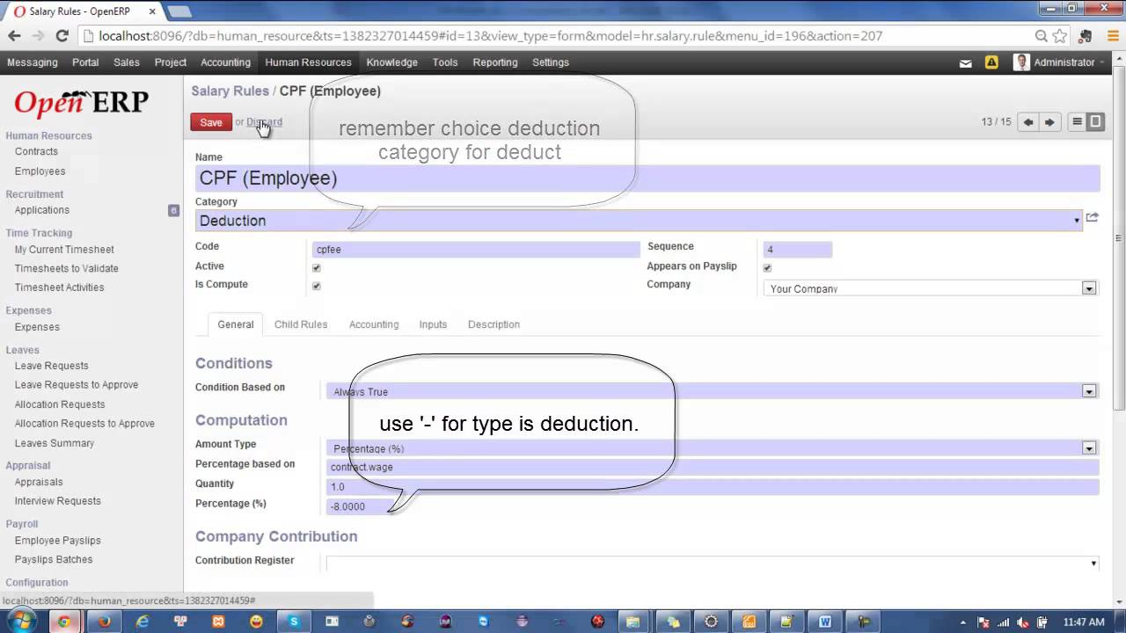Reload the page with the refresh icon
The width and height of the screenshot is (1126, 633).
pos(62,36)
